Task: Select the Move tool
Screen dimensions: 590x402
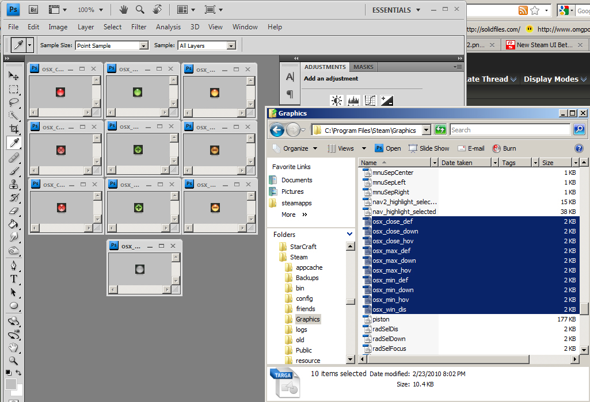Action: point(14,76)
